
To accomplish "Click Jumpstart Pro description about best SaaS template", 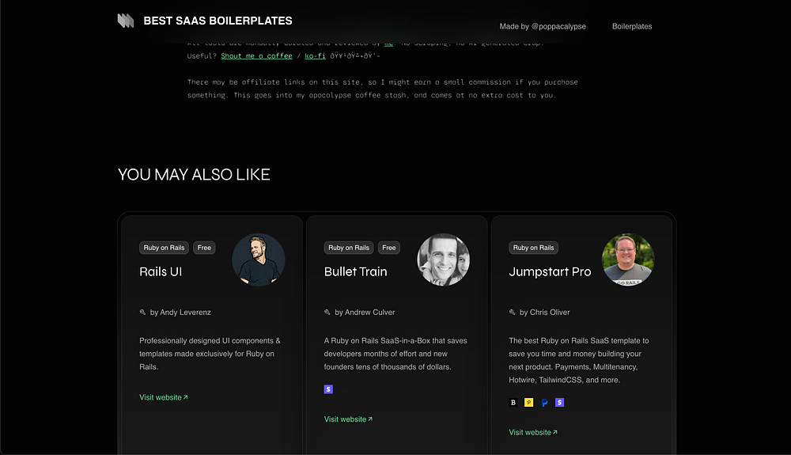I will click(x=579, y=360).
